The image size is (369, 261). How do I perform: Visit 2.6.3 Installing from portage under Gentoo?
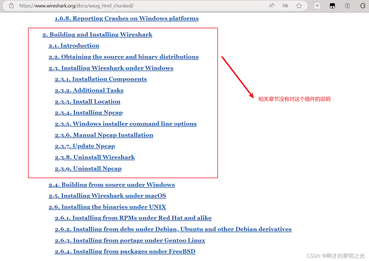tap(130, 240)
